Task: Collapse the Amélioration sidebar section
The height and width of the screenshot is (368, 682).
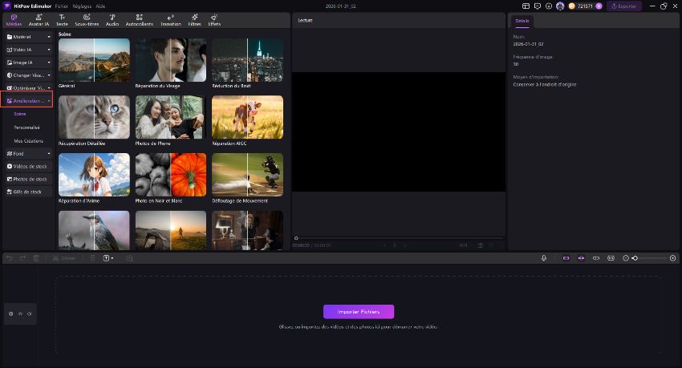Action: coord(28,101)
